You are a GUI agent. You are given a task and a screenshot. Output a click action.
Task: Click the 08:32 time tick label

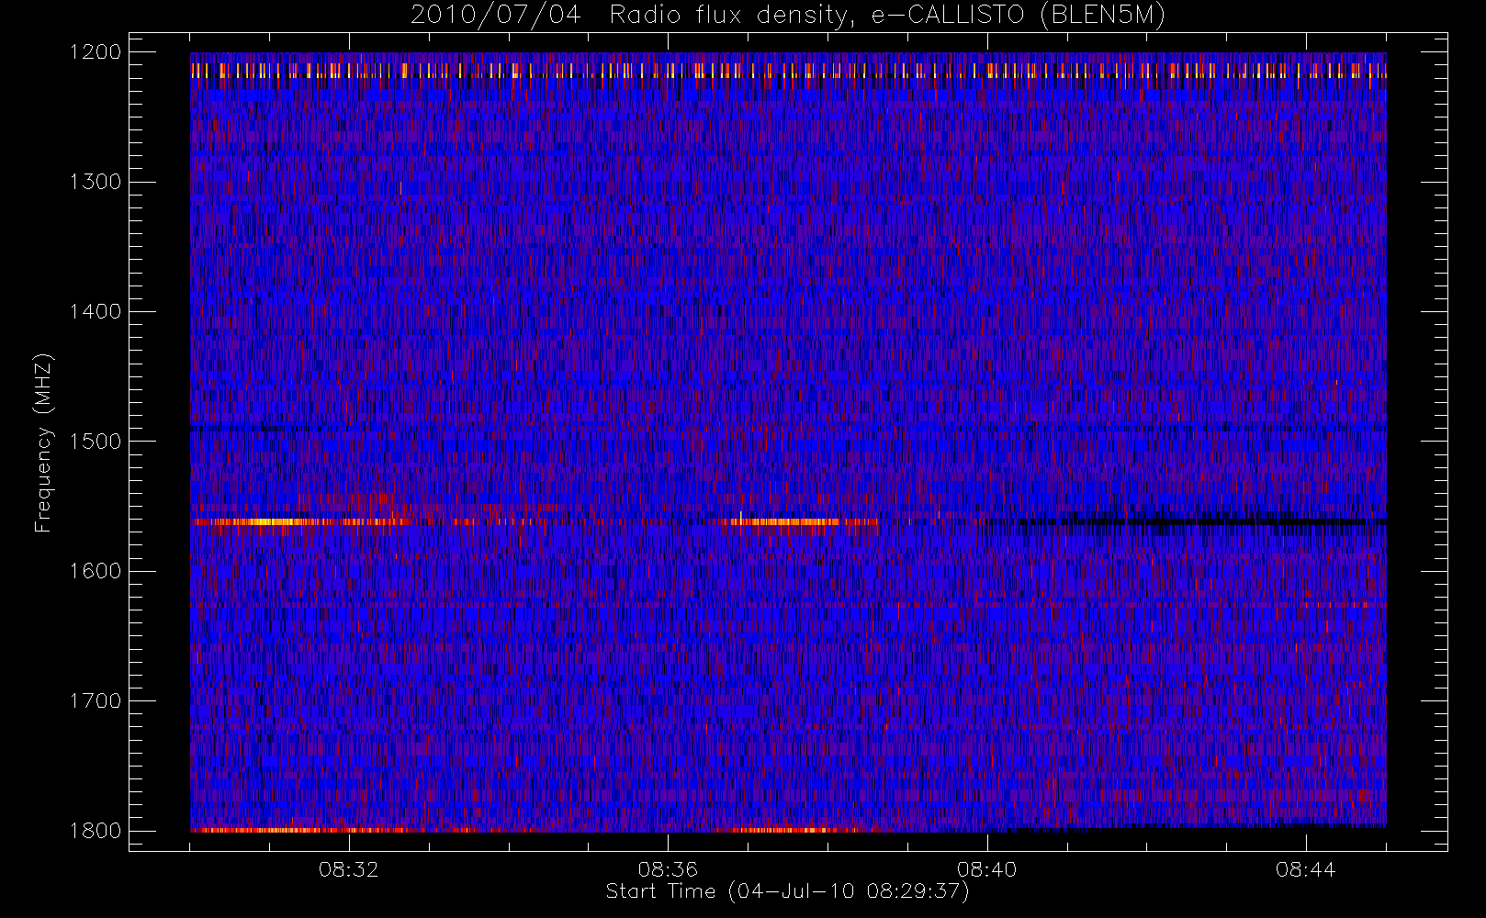pyautogui.click(x=348, y=869)
